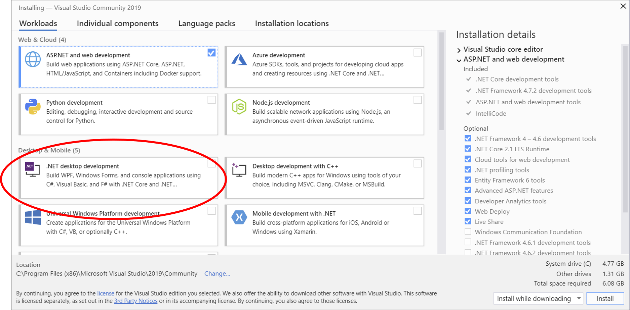This screenshot has width=630, height=310.
Task: Open the Install while downloading dropdown
Action: point(538,298)
